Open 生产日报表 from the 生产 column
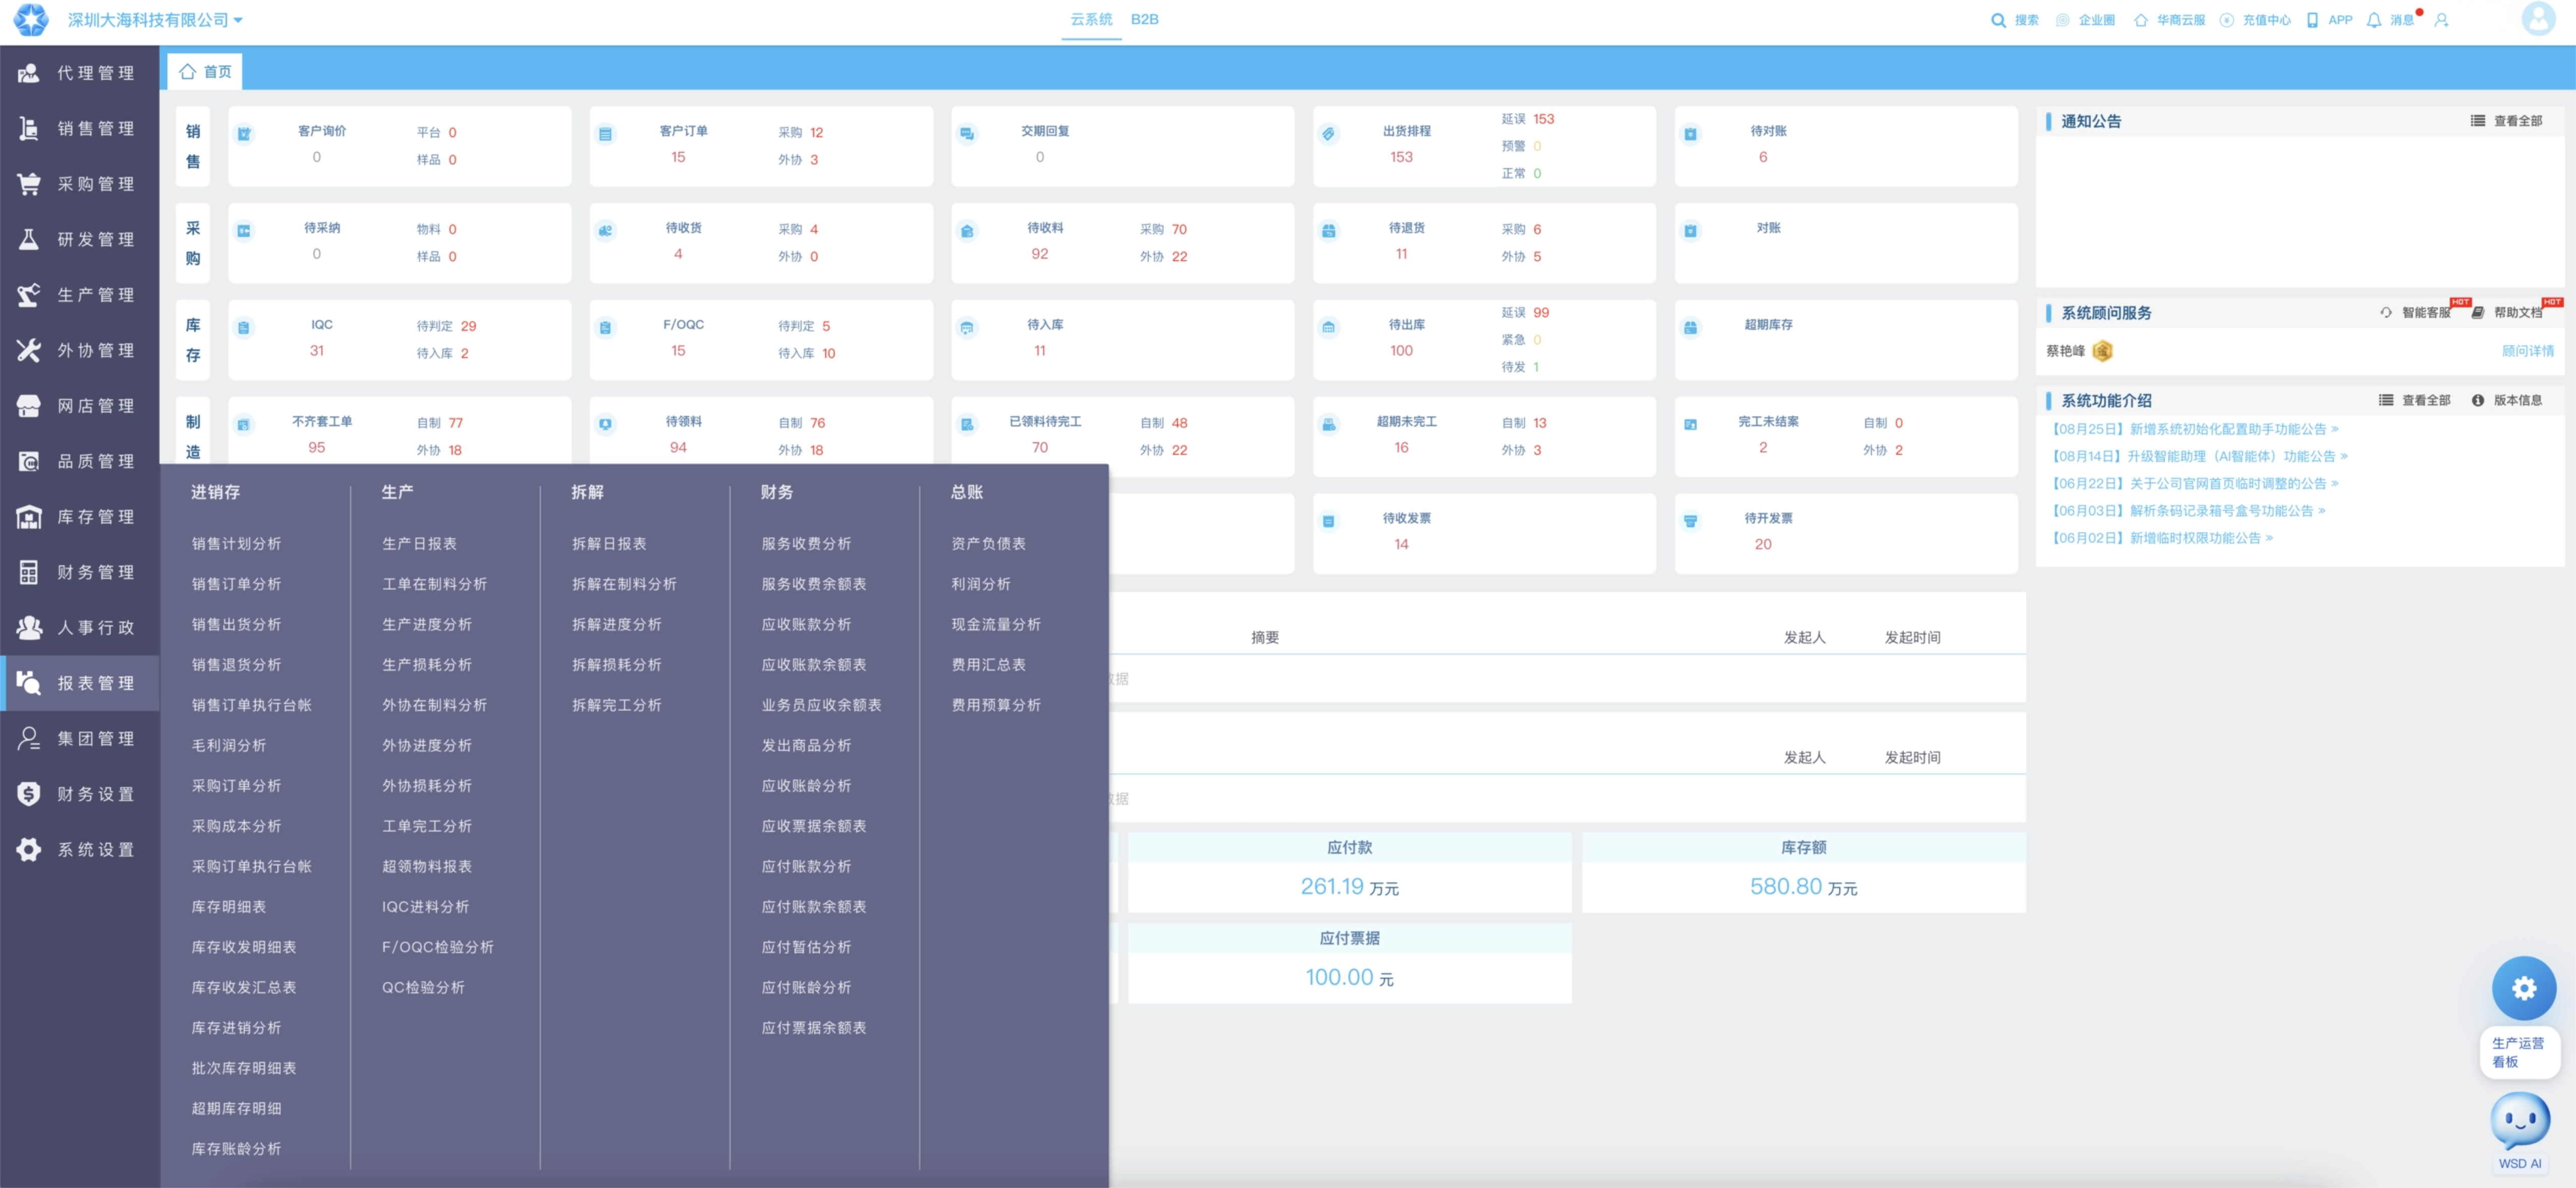This screenshot has width=2576, height=1188. coord(419,544)
